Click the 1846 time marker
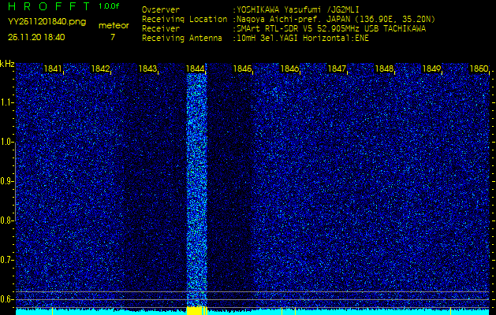 pyautogui.click(x=289, y=69)
